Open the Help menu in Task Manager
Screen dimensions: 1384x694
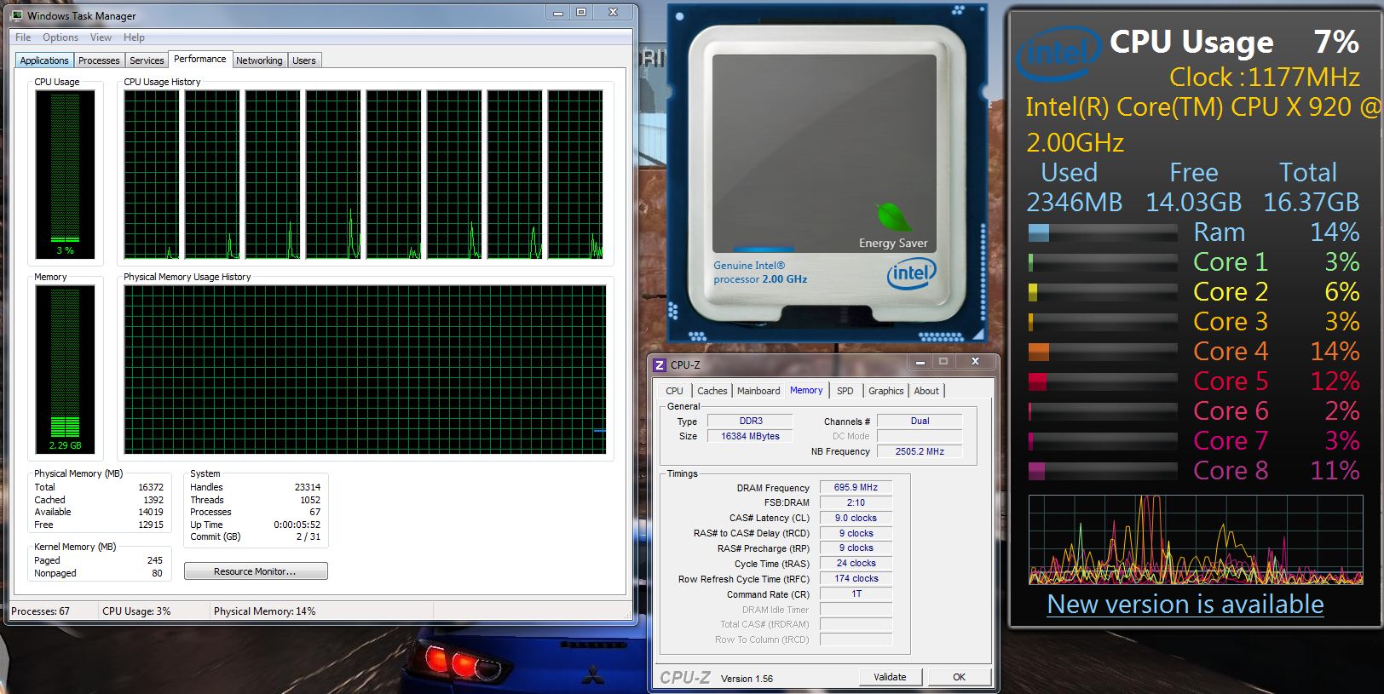[134, 37]
